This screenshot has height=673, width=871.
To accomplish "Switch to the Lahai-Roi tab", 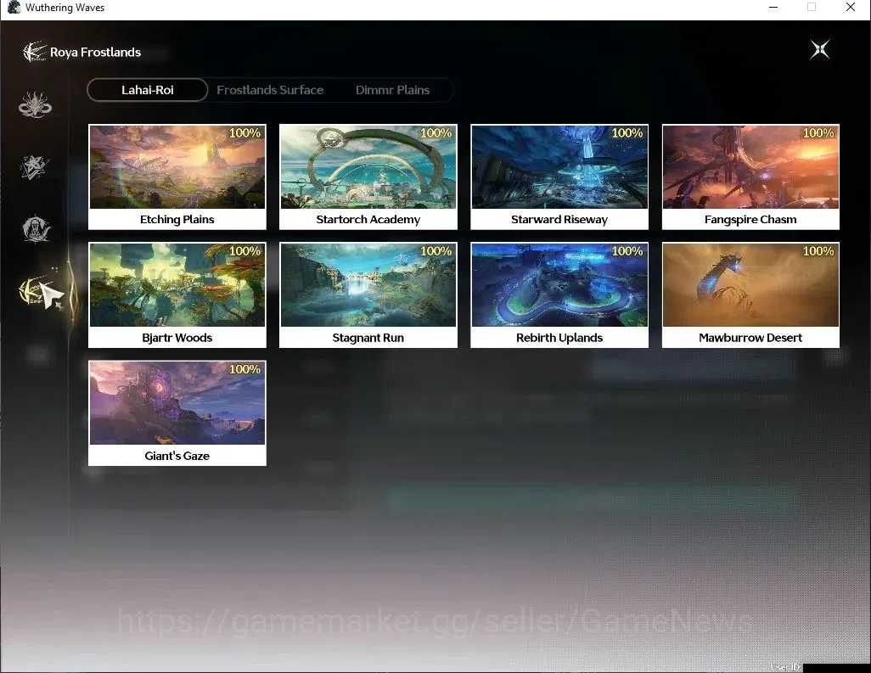I will pos(147,90).
